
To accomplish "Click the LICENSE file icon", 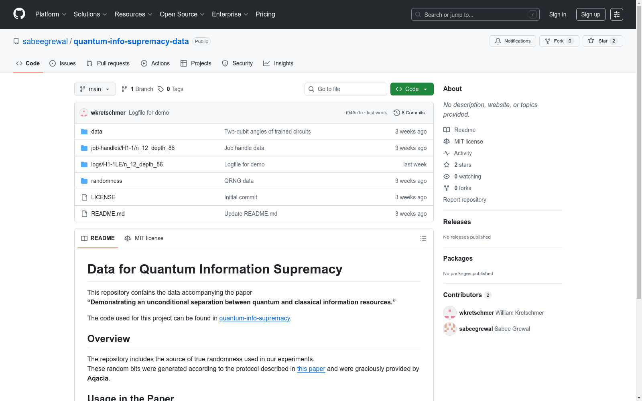I will [84, 197].
